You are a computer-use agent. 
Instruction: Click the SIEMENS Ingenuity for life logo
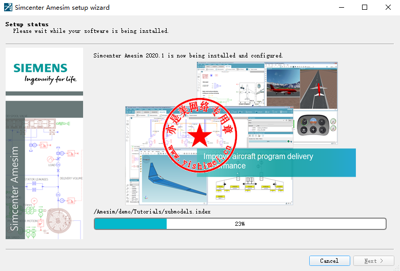[x=45, y=73]
